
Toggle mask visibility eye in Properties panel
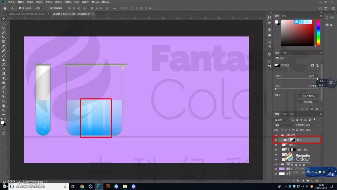[312, 109]
